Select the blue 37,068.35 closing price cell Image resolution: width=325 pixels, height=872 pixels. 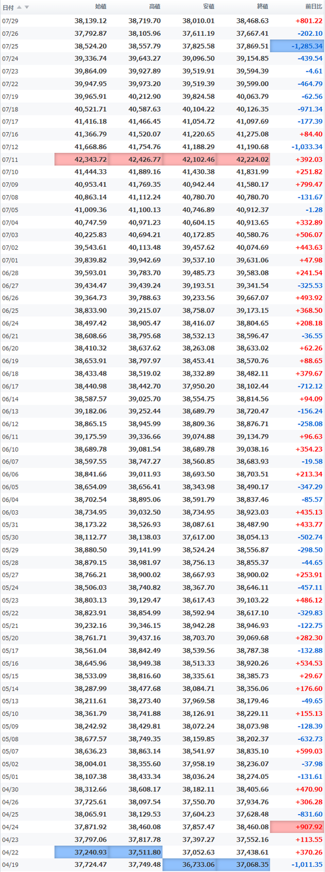coord(244,865)
